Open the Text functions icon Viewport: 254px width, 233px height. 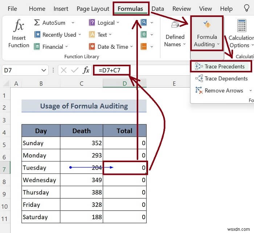92,35
